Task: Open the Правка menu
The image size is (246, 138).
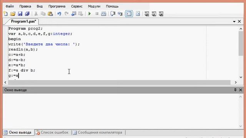Action: coord(25,7)
